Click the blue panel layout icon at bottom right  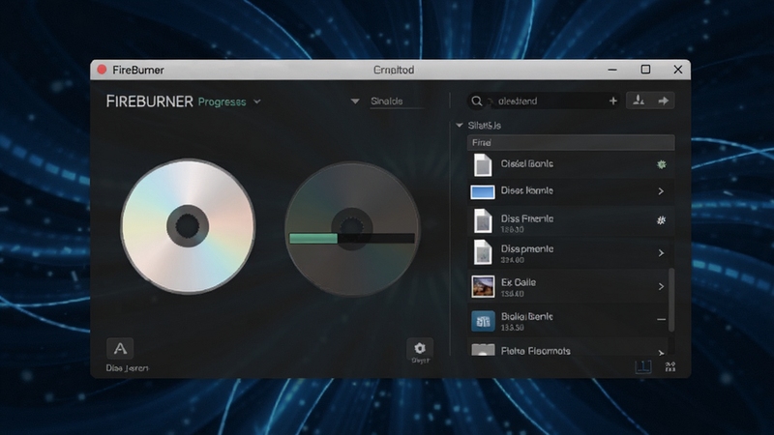coord(643,366)
